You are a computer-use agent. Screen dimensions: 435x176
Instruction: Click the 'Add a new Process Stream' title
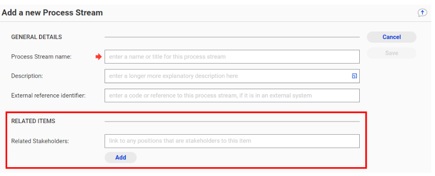pos(53,13)
